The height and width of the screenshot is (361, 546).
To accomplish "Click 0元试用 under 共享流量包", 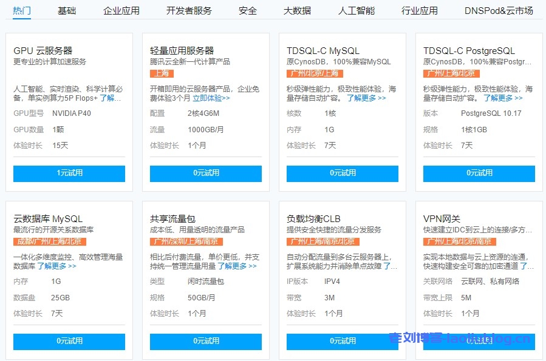I will pyautogui.click(x=206, y=341).
